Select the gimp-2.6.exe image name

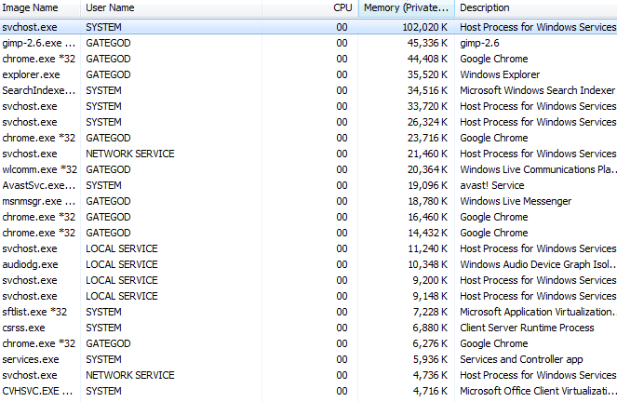point(38,43)
